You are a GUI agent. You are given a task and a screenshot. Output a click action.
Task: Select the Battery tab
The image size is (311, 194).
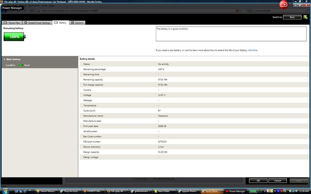click(61, 23)
